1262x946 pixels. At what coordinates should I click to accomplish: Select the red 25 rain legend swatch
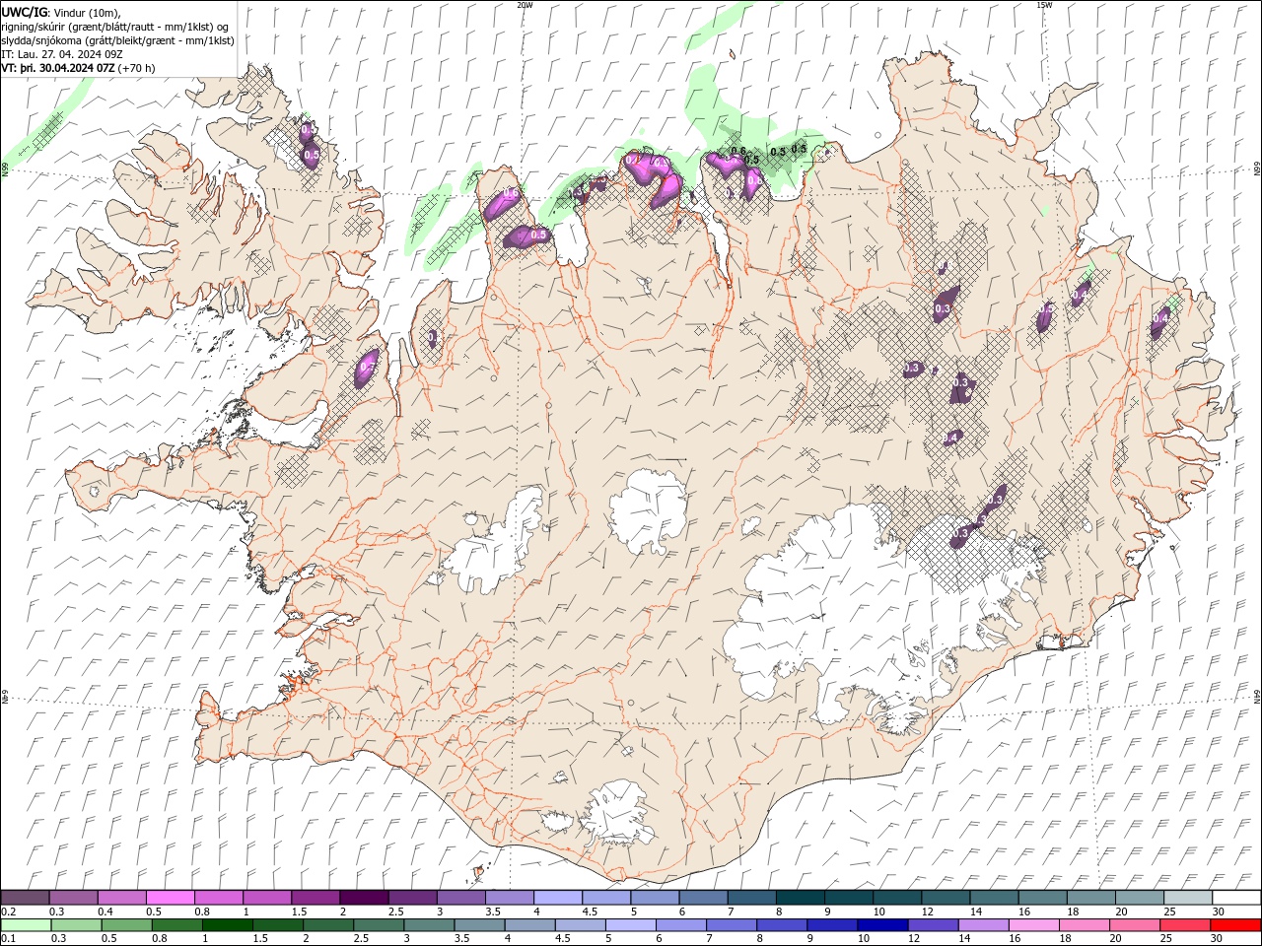point(1185,924)
